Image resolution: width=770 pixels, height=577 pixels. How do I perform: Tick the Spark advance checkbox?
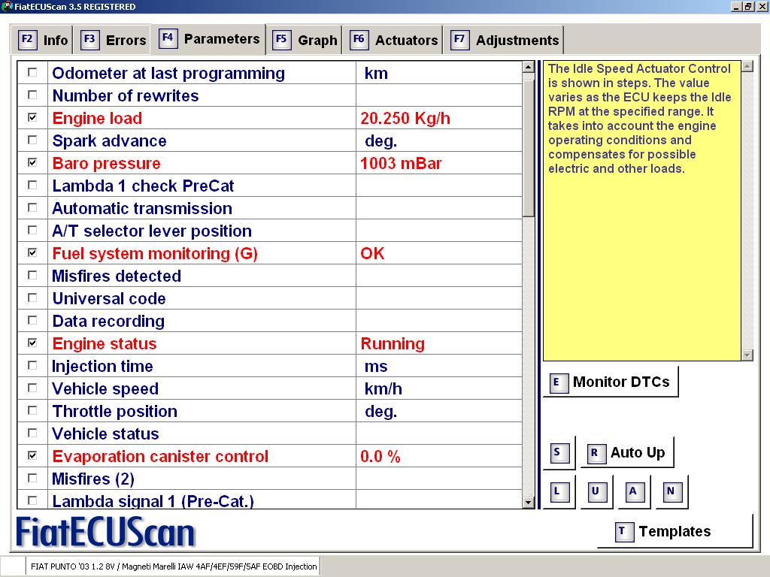coord(32,140)
